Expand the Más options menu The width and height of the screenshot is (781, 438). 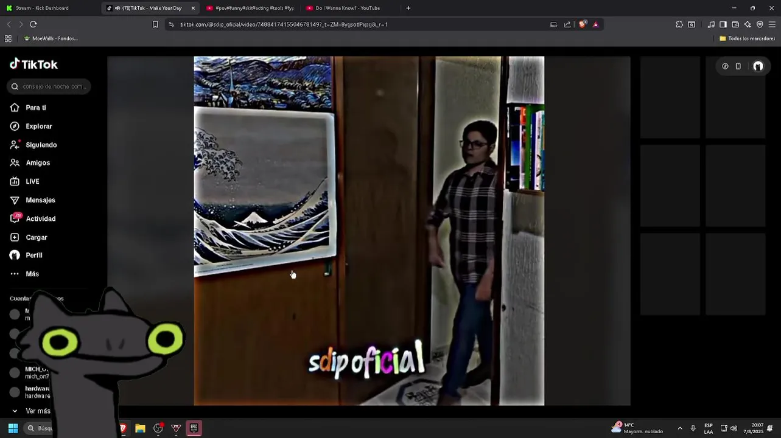click(24, 274)
